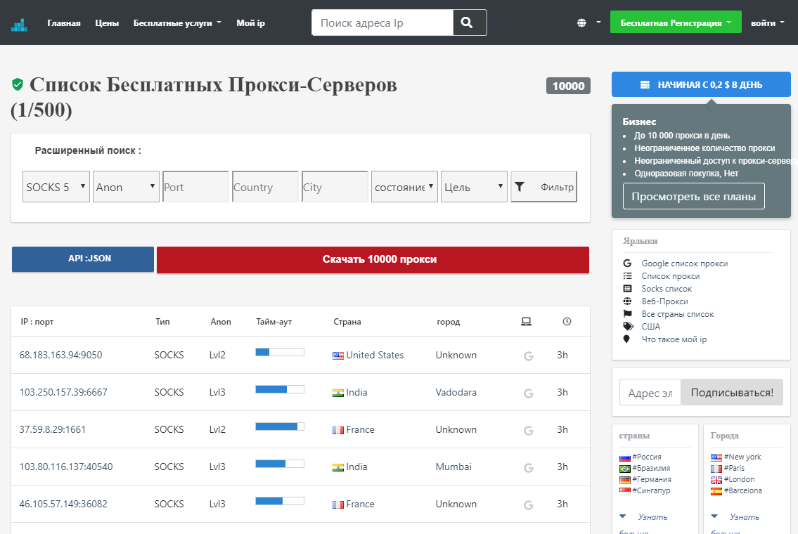The image size is (798, 534).
Task: Click Spain flag beside Barcelona
Action: [x=716, y=490]
